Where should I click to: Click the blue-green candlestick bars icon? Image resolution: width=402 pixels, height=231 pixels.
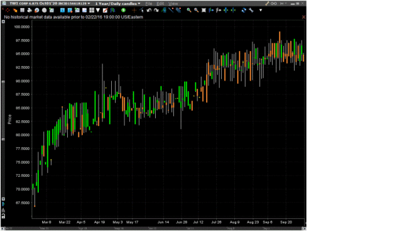pos(112,10)
